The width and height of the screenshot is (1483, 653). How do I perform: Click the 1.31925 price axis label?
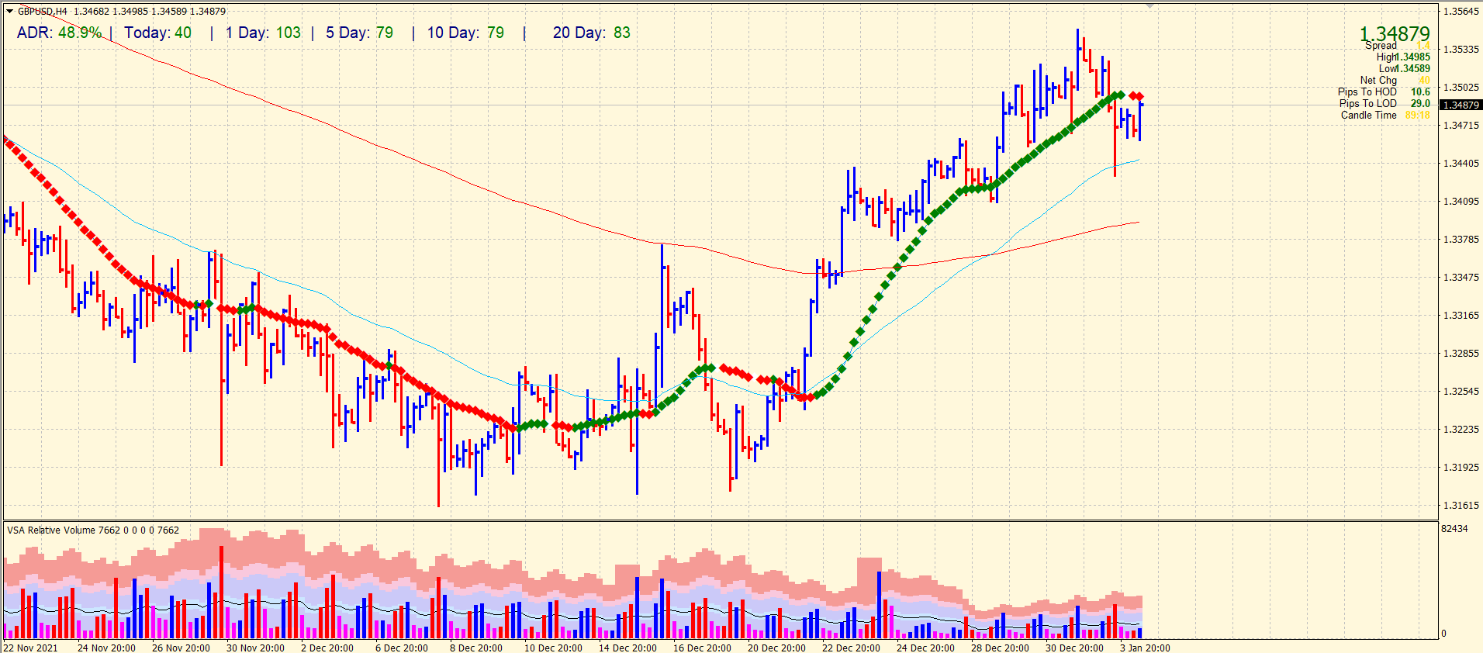click(1461, 468)
